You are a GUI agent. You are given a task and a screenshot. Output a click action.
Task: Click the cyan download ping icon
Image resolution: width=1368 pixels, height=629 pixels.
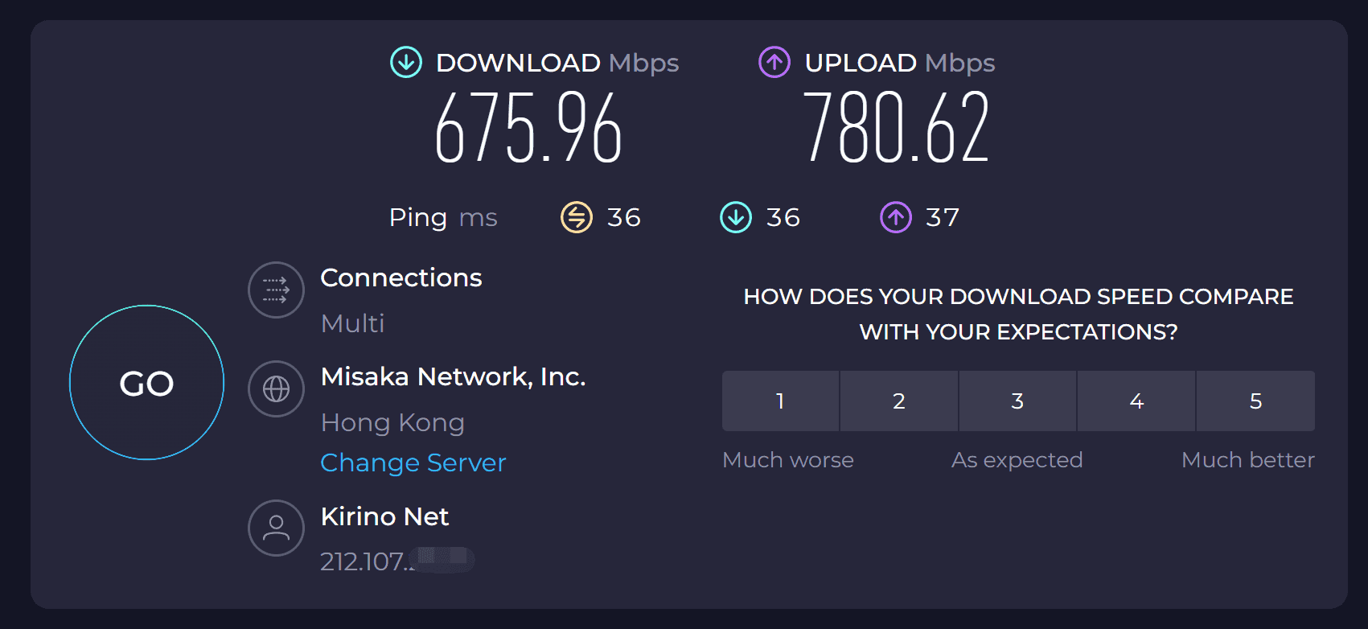(x=736, y=217)
